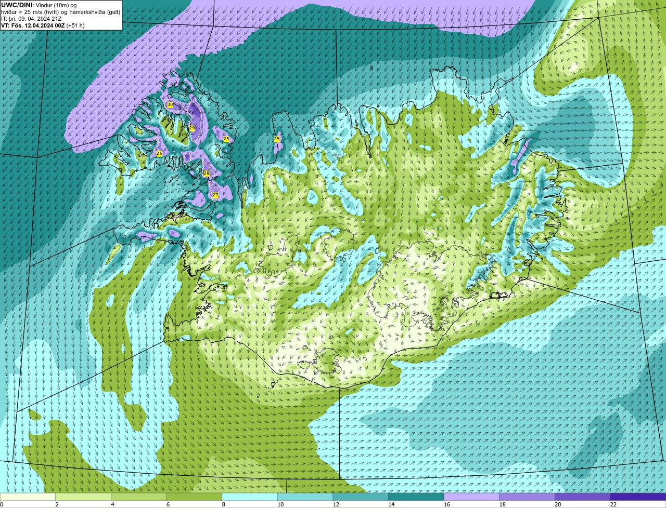Click the legend tick label 8
The height and width of the screenshot is (508, 666).
pyautogui.click(x=223, y=504)
